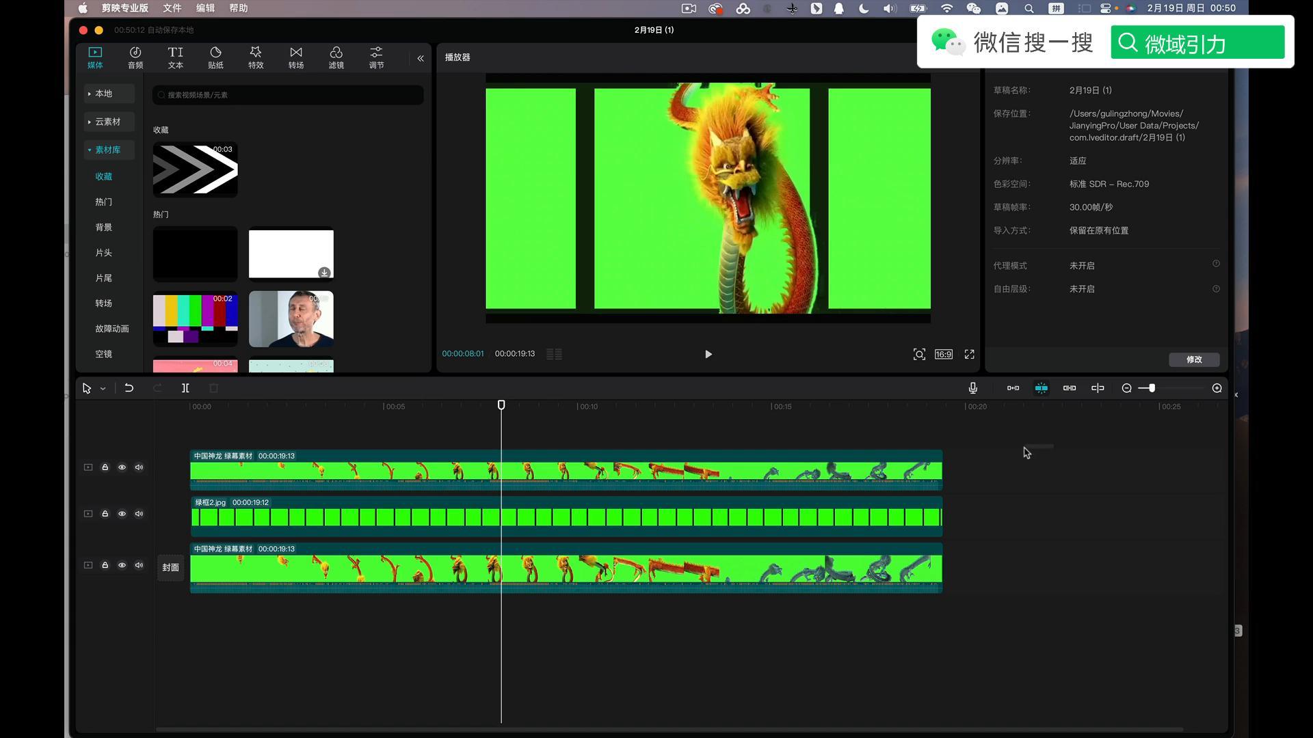Open the pointer tool dropdown arrow
Image resolution: width=1313 pixels, height=738 pixels.
tap(103, 389)
